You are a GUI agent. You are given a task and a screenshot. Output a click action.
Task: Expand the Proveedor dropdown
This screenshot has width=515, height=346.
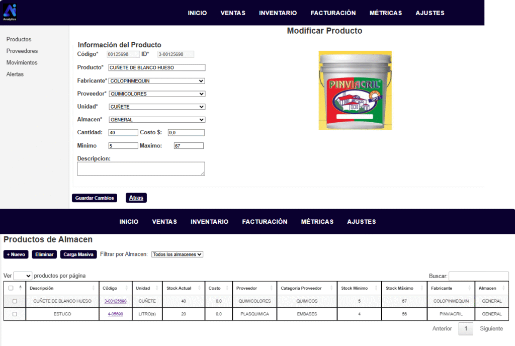[x=157, y=94]
